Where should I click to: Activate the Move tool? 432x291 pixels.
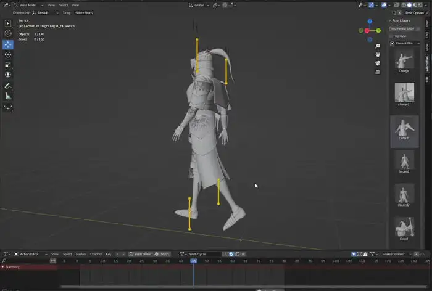tap(8, 44)
